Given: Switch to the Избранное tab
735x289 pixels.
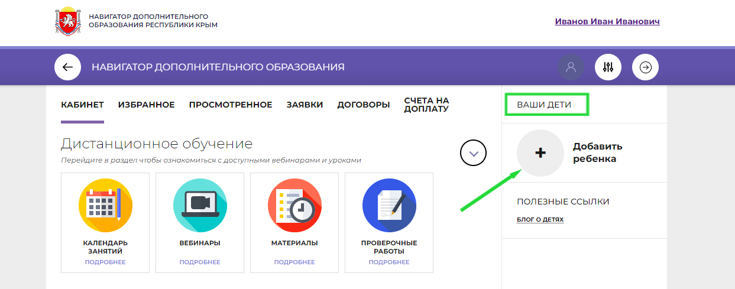Looking at the screenshot, I should [x=146, y=105].
